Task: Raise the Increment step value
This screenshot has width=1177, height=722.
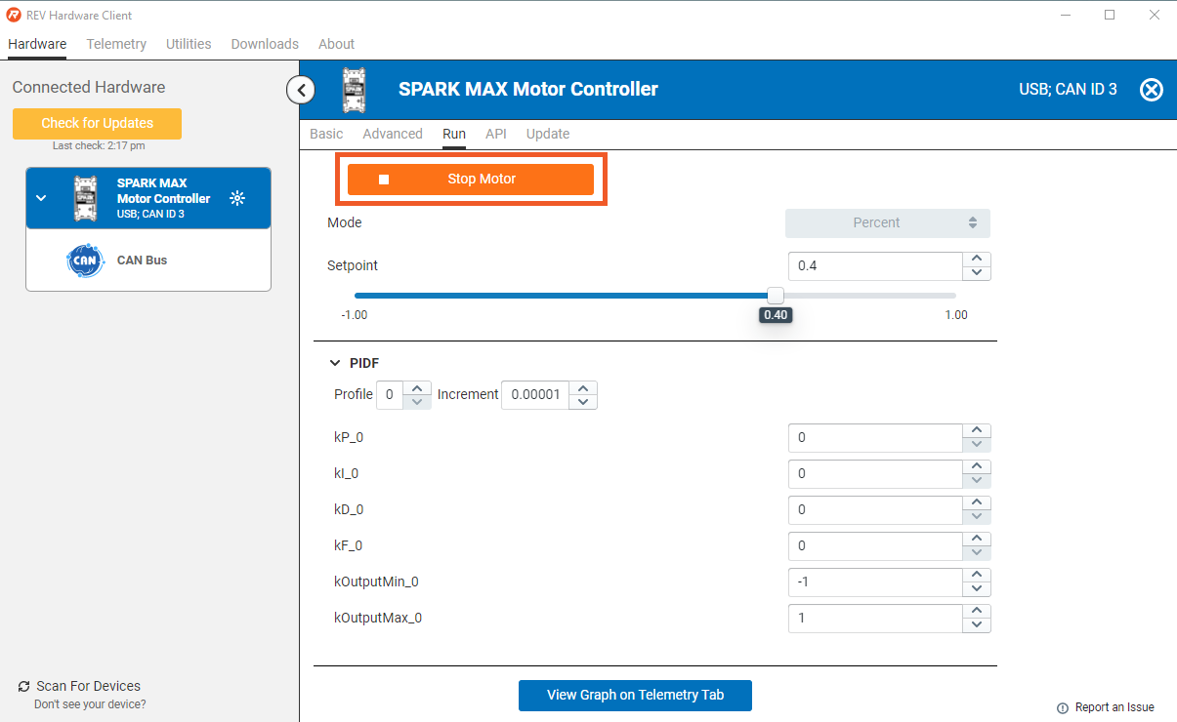Action: (583, 387)
